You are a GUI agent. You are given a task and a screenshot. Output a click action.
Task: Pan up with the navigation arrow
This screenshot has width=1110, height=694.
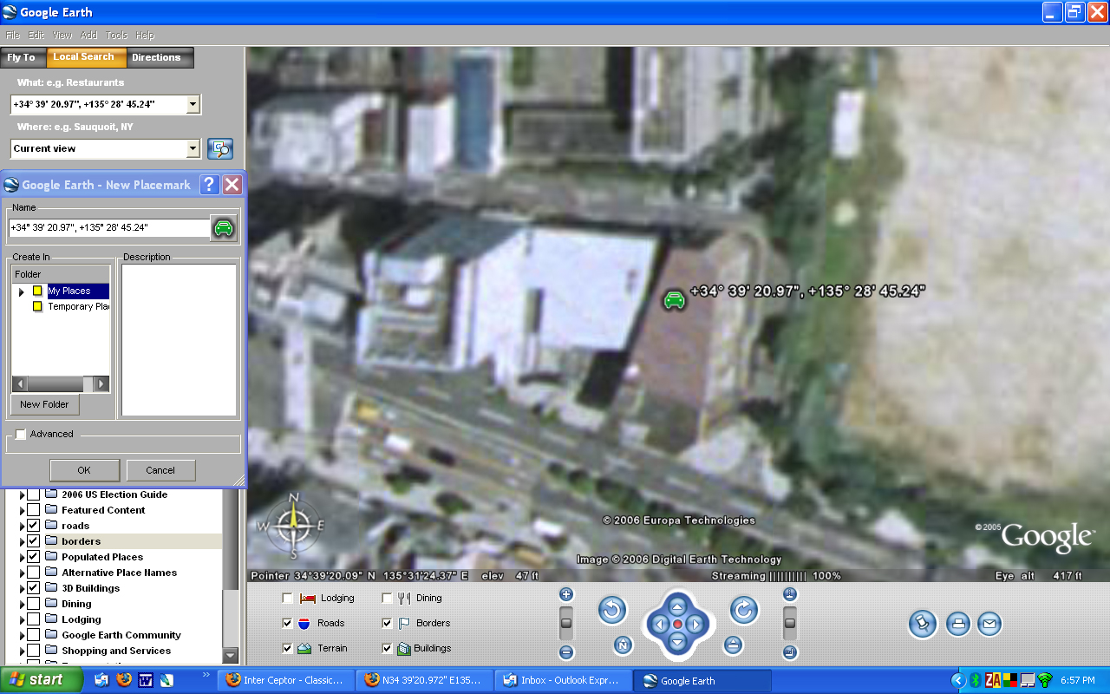[x=677, y=606]
